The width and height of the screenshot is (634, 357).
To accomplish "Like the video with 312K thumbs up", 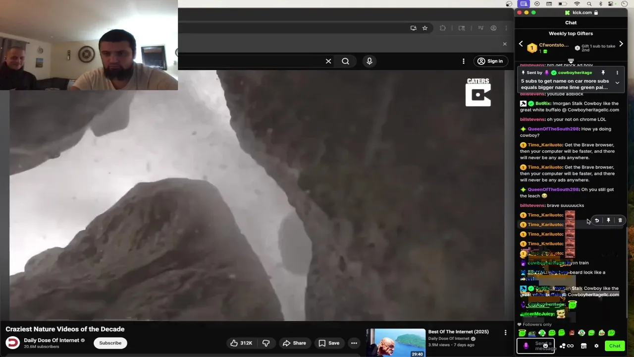I will pos(241,343).
